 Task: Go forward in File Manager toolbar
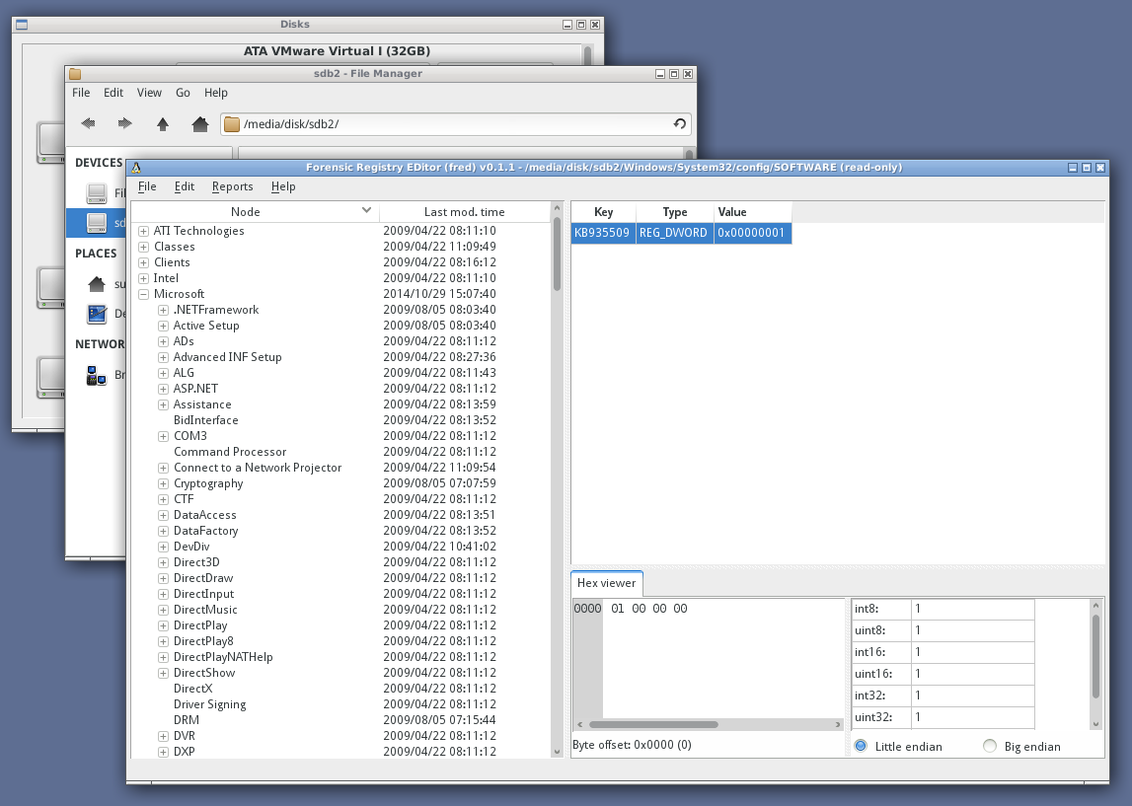[x=125, y=123]
